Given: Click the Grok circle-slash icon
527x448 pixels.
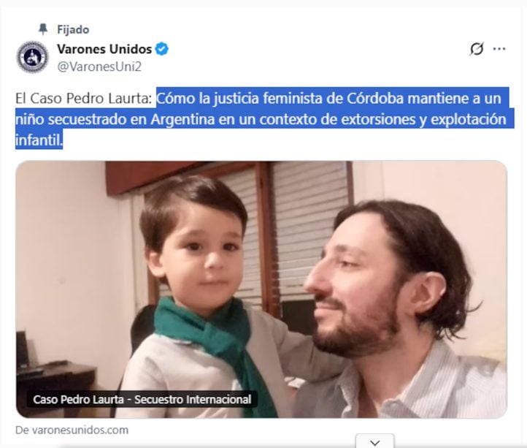Looking at the screenshot, I should 477,49.
